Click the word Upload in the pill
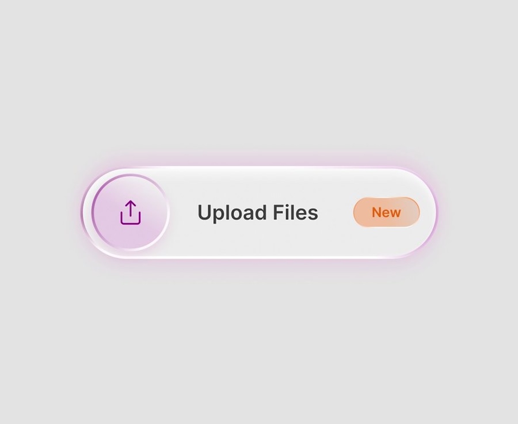Image resolution: width=518 pixels, height=424 pixels. pyautogui.click(x=231, y=213)
